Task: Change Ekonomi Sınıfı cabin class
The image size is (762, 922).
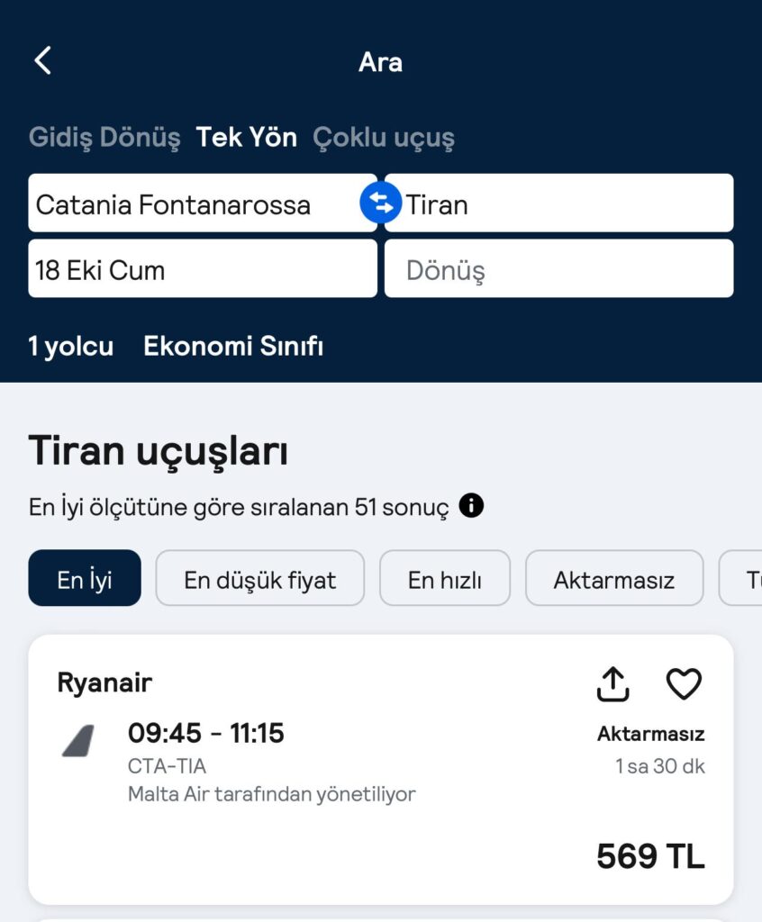Action: [233, 347]
